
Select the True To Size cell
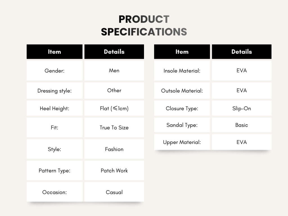[x=114, y=127]
